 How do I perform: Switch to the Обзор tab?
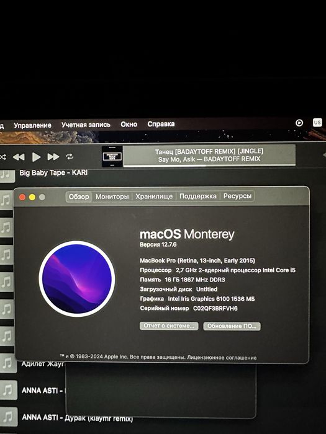pos(79,197)
